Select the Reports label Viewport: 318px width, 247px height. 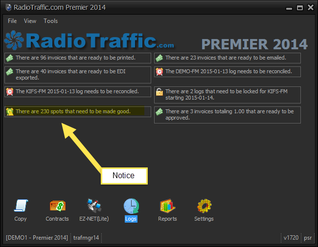click(x=167, y=219)
